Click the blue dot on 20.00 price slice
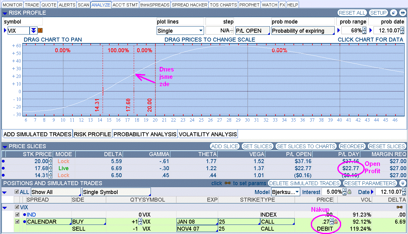Viewport: 408px width, 234px height. click(x=3, y=161)
